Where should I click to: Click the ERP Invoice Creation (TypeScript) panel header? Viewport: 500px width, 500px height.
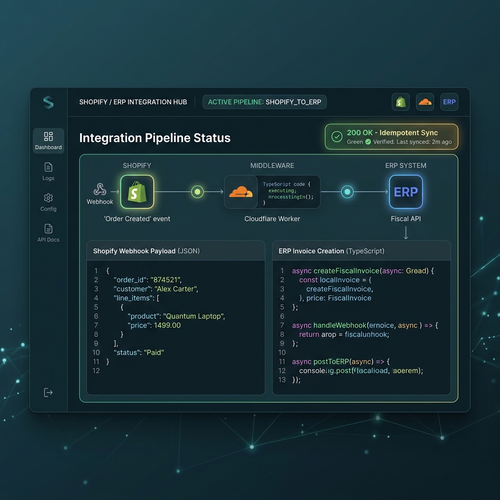click(361, 251)
